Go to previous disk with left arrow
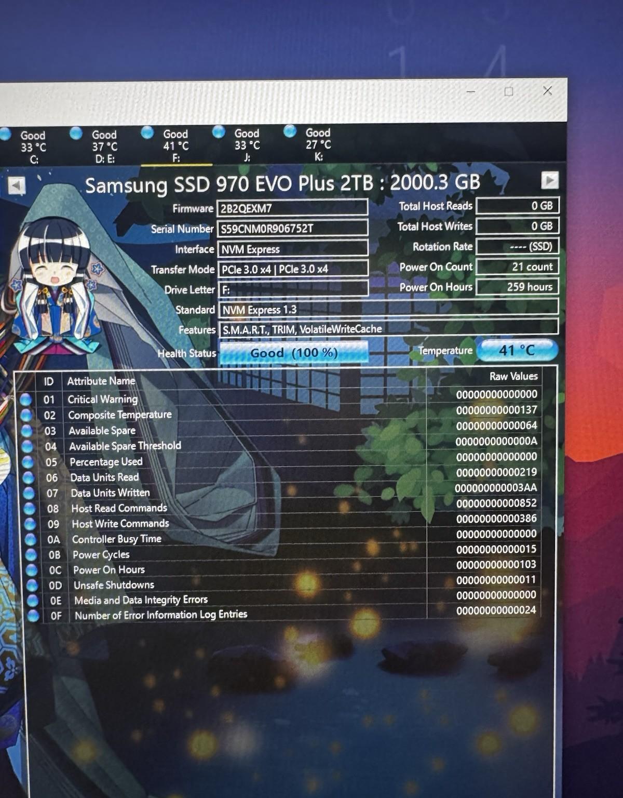623x798 pixels. point(17,184)
